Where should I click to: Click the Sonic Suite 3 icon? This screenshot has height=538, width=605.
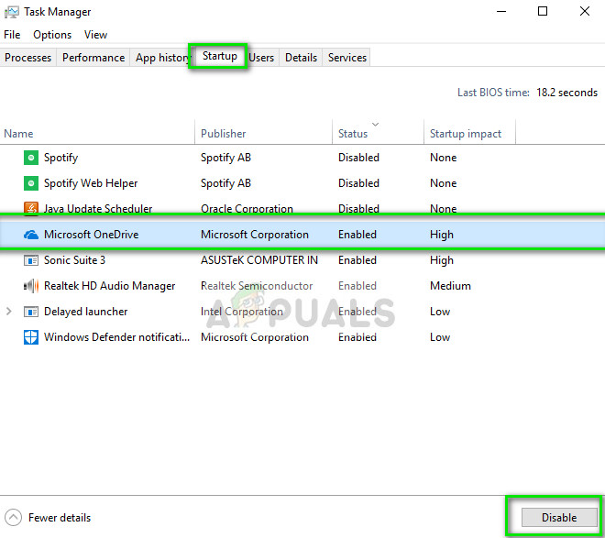tap(30, 260)
